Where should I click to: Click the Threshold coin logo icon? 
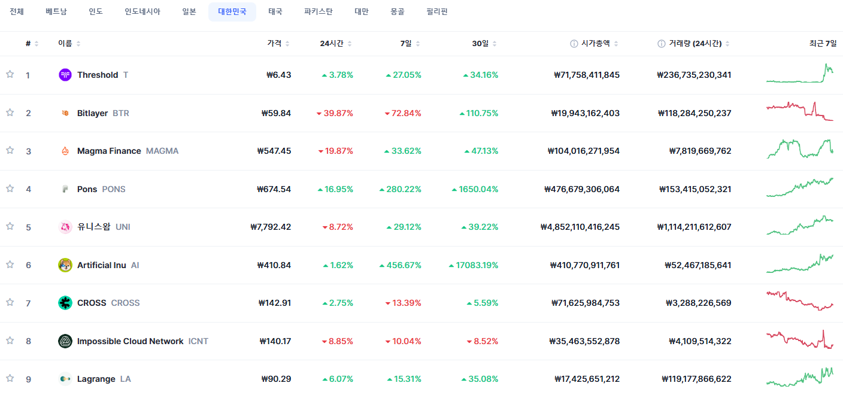tap(65, 75)
